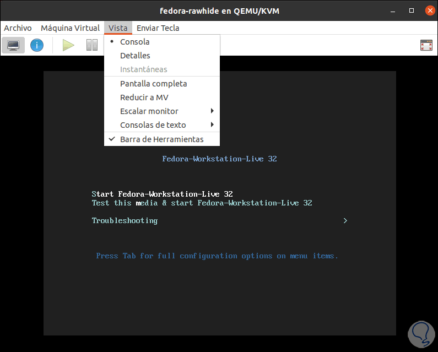Toggle Barra de Herramientas checkbox
Viewport: 438px width, 352px height.
click(162, 139)
